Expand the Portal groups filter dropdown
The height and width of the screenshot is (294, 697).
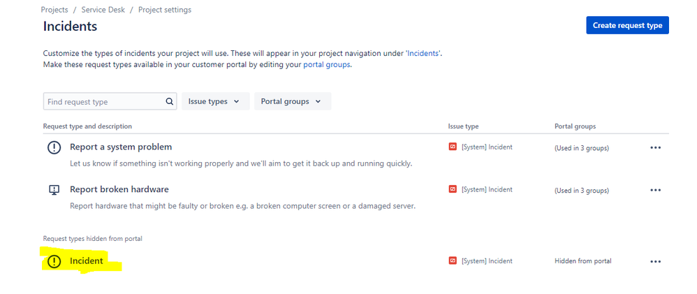coord(293,101)
